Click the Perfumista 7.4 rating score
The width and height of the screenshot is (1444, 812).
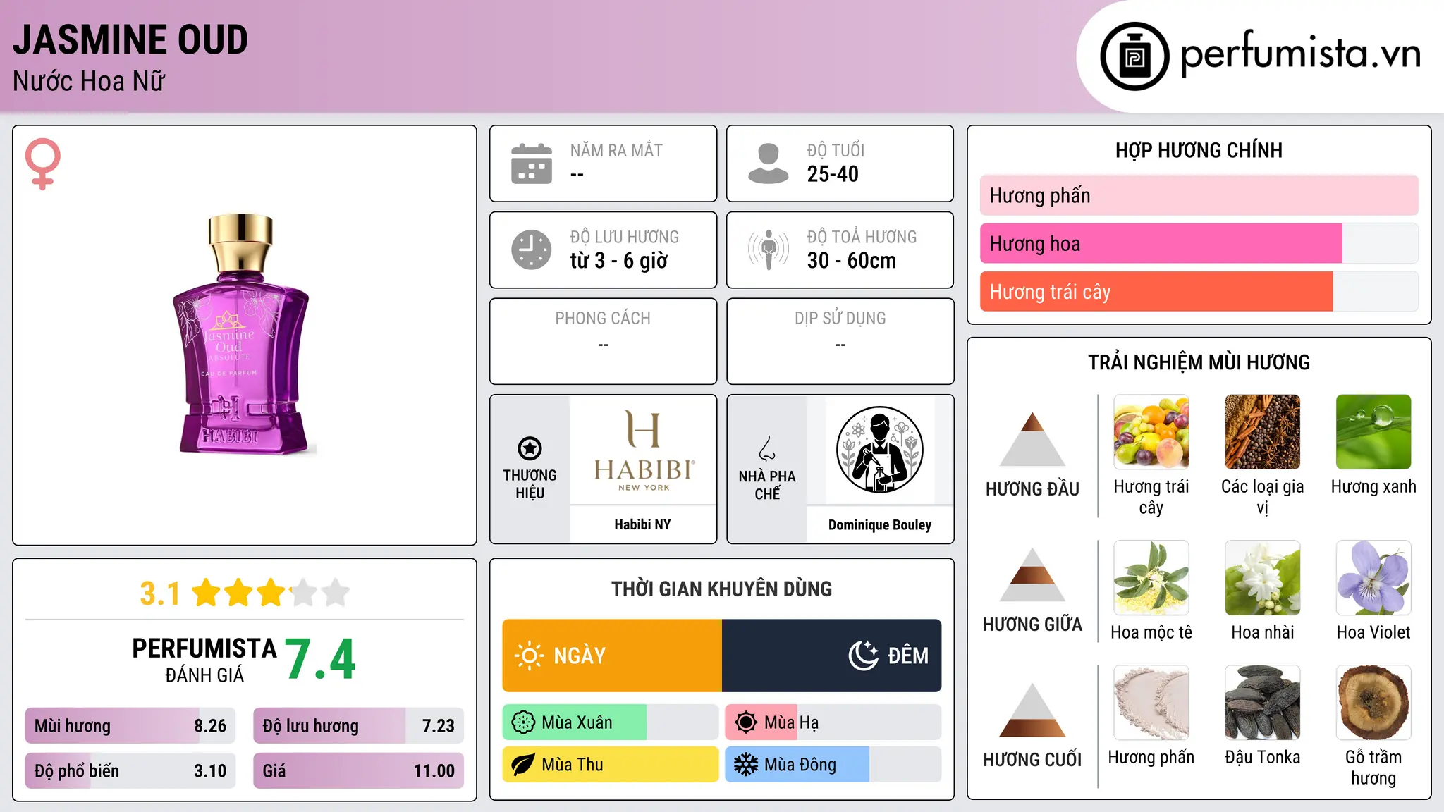pyautogui.click(x=320, y=660)
